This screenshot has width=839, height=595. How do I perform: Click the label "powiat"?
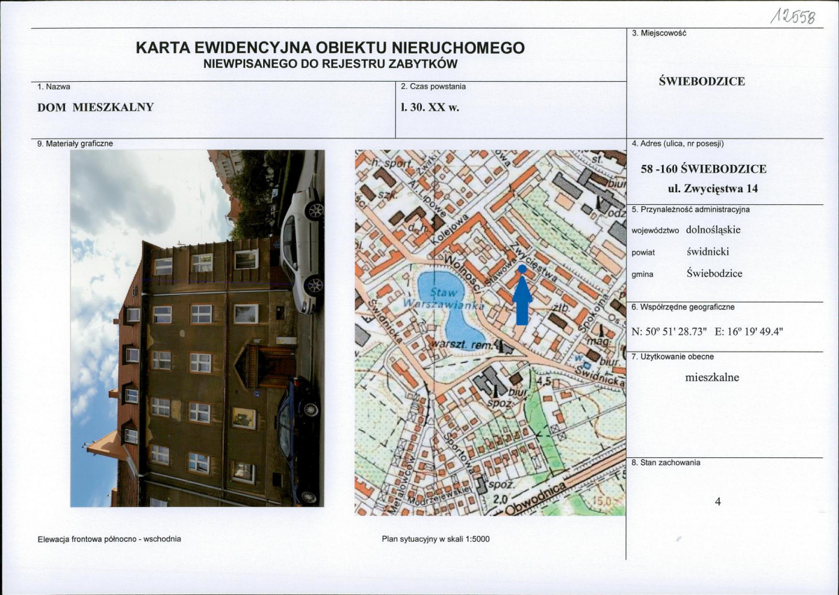tap(643, 253)
